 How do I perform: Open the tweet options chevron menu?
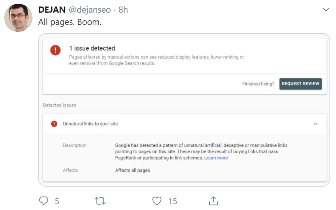326,10
